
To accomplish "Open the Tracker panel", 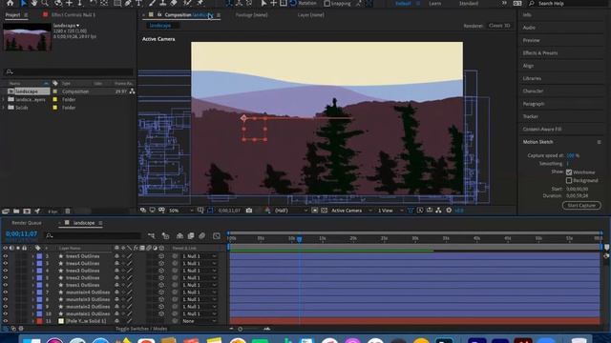I will [x=531, y=116].
